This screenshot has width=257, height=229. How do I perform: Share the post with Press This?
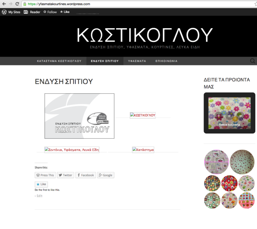pos(45,175)
